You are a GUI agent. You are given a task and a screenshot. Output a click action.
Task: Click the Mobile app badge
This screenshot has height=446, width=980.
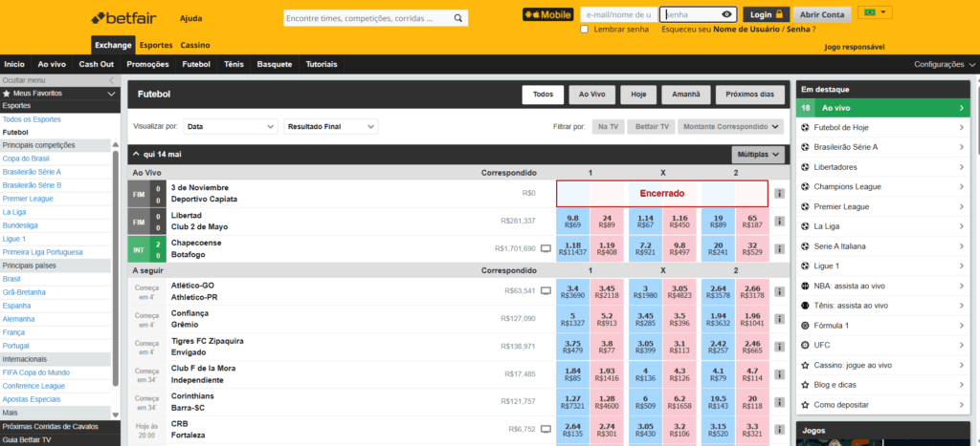[548, 14]
